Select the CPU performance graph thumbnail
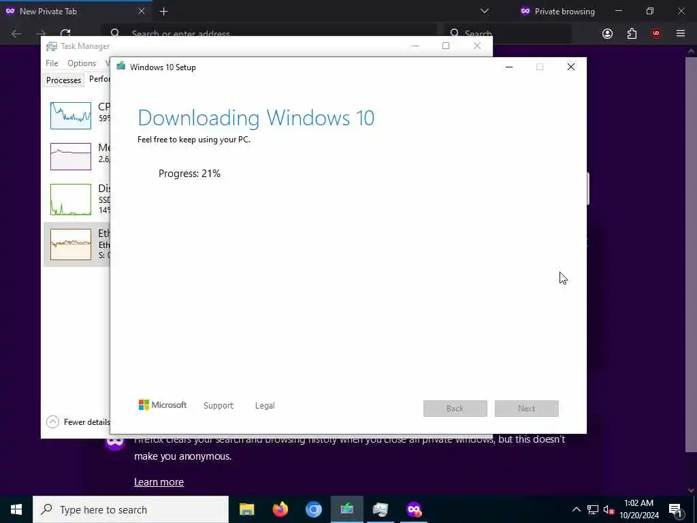 coord(71,116)
